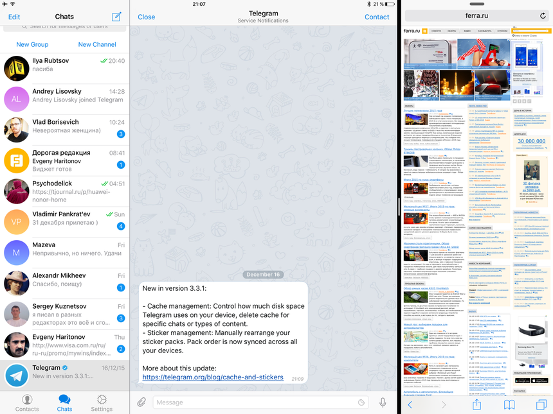The image size is (553, 414).
Task: Show Safari tabs overview icon
Action: coord(541,404)
